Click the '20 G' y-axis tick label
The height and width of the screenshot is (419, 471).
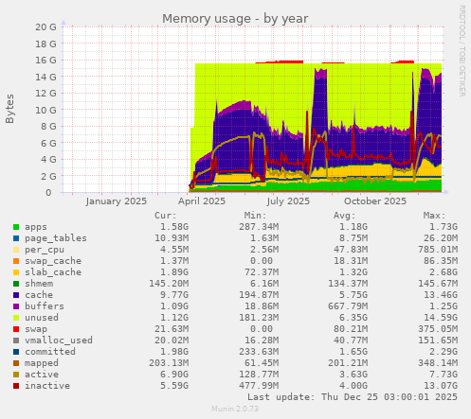coord(45,27)
